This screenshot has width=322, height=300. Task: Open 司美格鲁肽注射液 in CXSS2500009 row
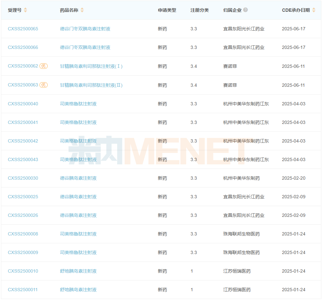point(78,253)
